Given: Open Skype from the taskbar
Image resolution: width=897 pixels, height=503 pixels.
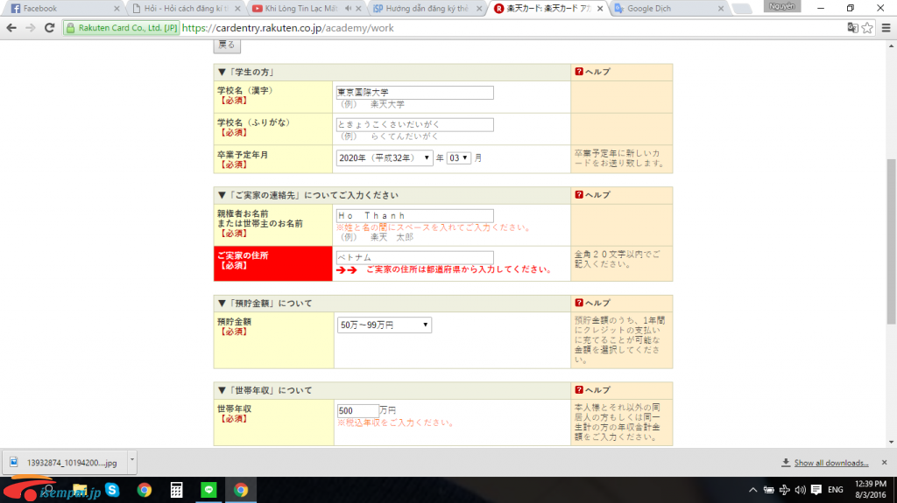Looking at the screenshot, I should [x=112, y=490].
